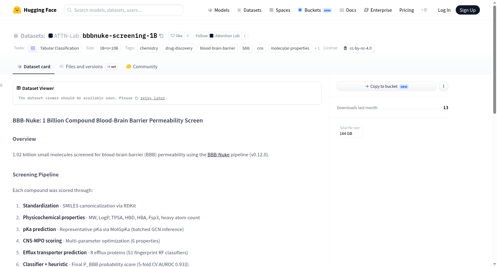Expand the navigation overflow menu

click(424, 10)
